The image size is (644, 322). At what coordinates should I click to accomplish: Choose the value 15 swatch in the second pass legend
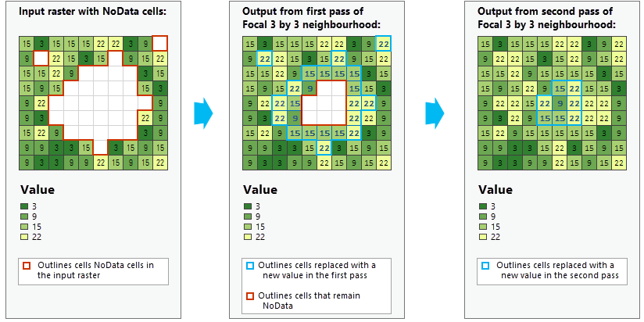pyautogui.click(x=483, y=227)
